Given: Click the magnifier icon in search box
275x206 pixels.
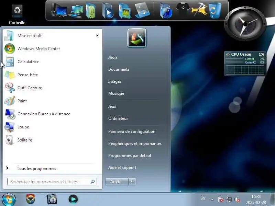Looking at the screenshot, I should [x=92, y=182].
